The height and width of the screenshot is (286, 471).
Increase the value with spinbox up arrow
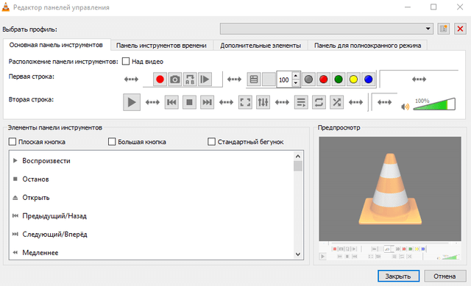[296, 76]
